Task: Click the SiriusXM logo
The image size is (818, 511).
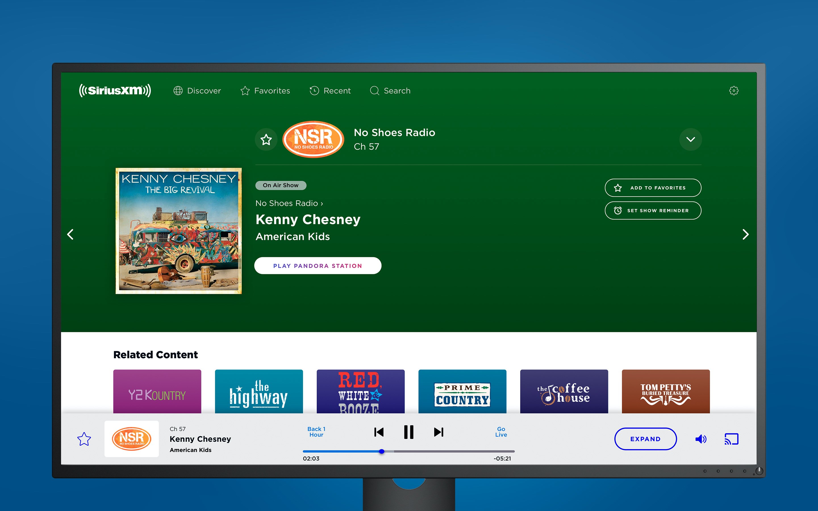Action: [x=115, y=91]
